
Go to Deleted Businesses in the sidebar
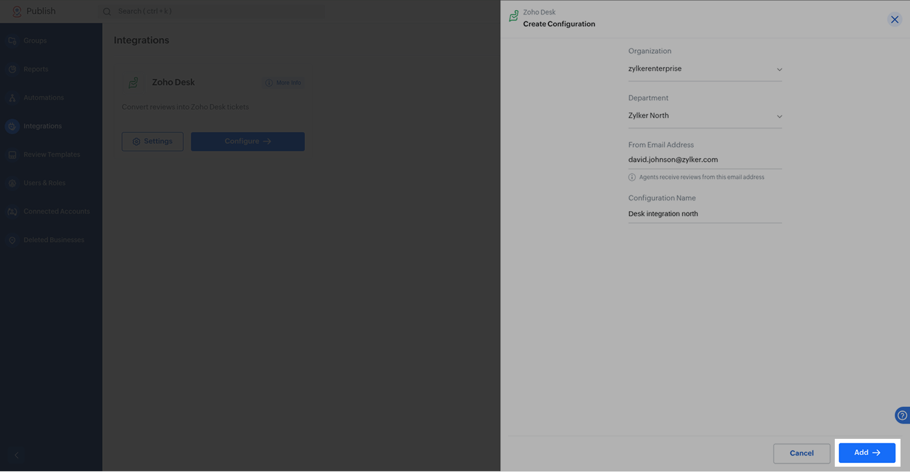pyautogui.click(x=54, y=240)
